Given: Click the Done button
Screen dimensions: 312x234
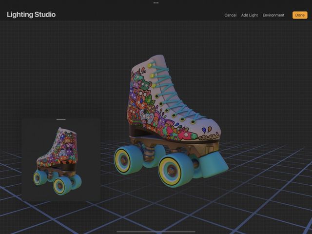Looking at the screenshot, I should (x=300, y=15).
